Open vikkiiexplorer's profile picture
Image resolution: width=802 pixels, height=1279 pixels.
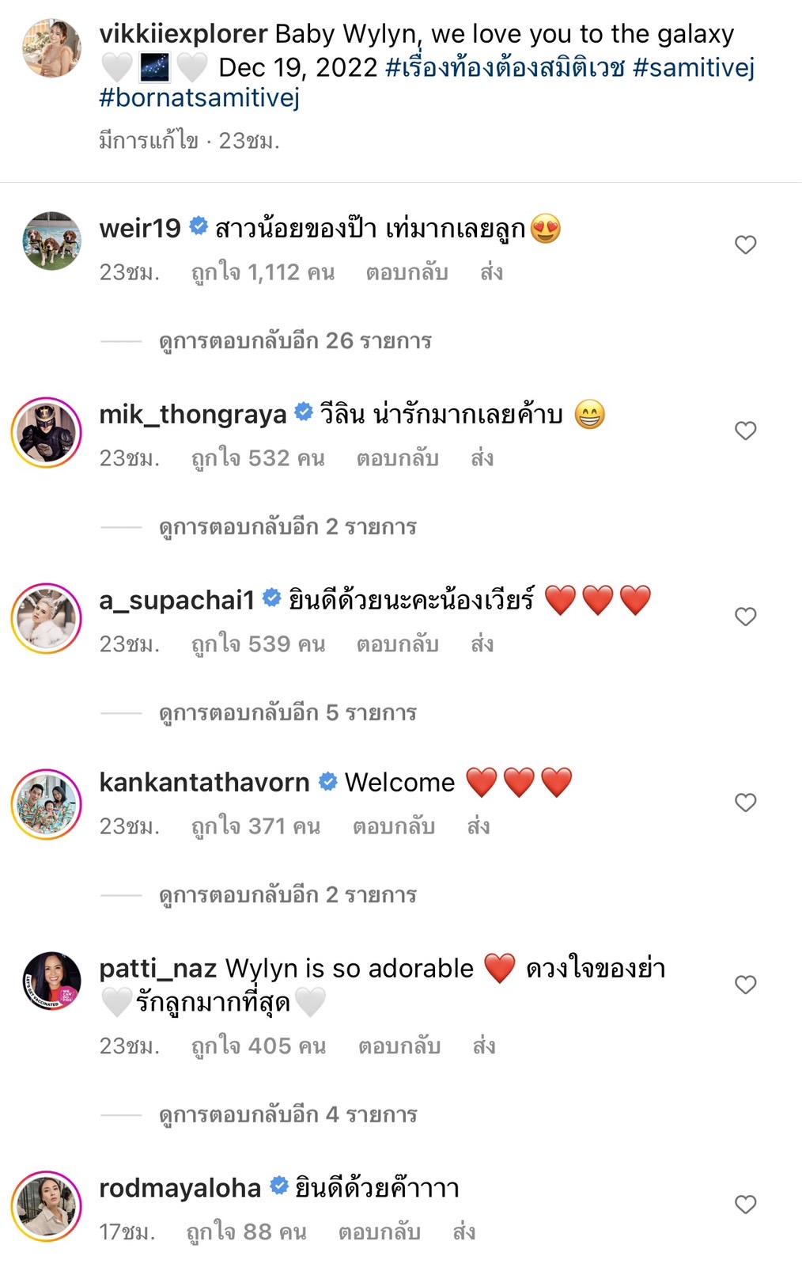point(51,48)
